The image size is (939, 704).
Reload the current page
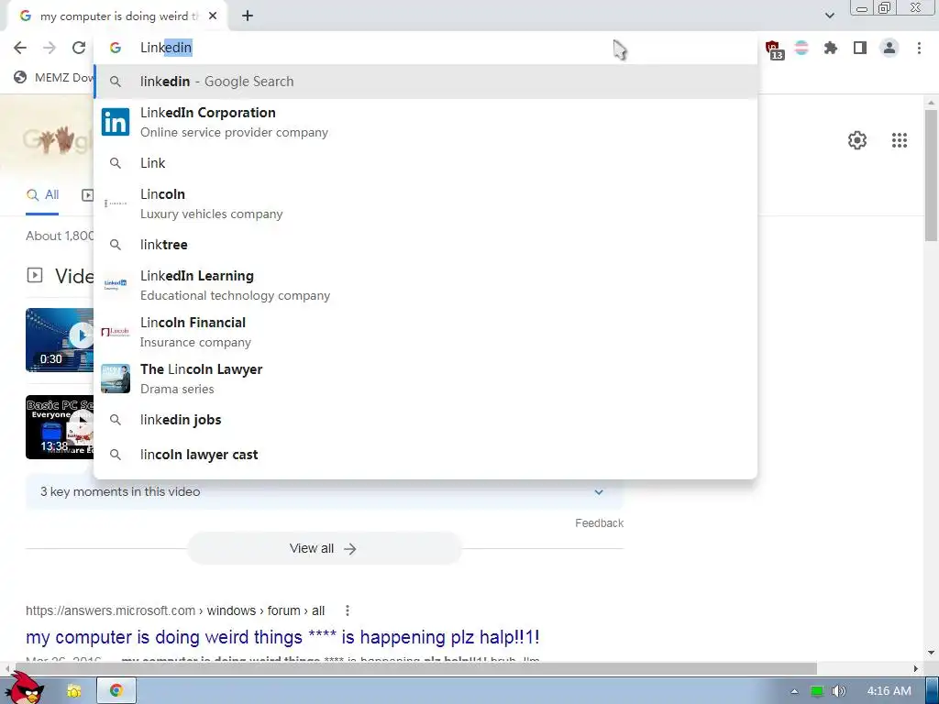(x=79, y=48)
